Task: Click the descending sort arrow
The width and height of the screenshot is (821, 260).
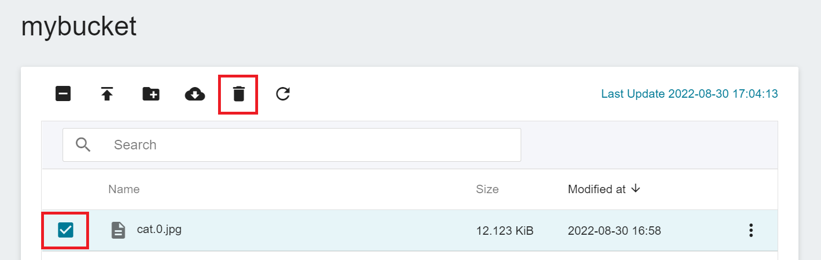Action: pos(636,189)
